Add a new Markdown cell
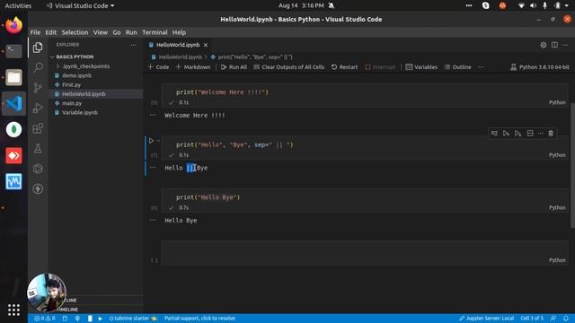575x323 pixels. pyautogui.click(x=193, y=67)
